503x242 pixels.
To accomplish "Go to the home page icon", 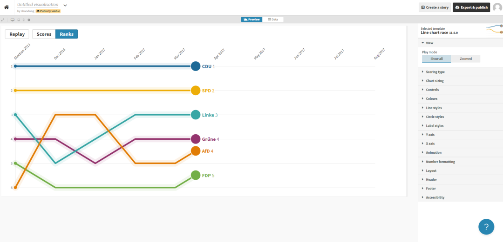I will click(7, 7).
